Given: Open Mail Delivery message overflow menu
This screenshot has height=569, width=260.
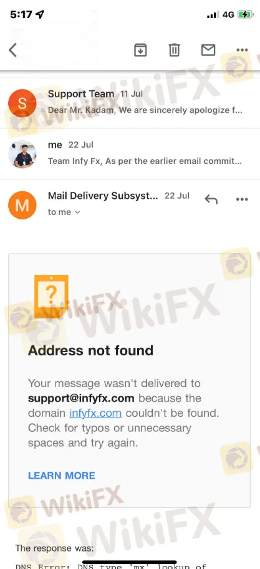Looking at the screenshot, I should 242,199.
